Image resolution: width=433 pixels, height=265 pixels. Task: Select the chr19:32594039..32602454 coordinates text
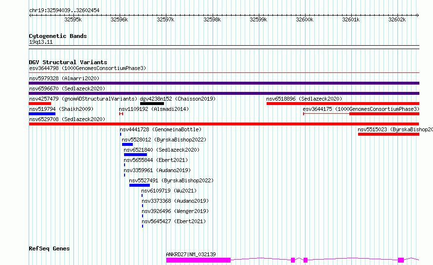coord(64,10)
